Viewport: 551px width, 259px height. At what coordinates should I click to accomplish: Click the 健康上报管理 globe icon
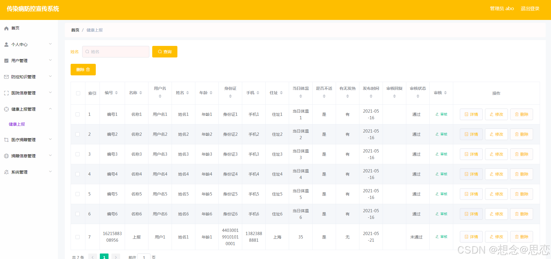pyautogui.click(x=6, y=109)
